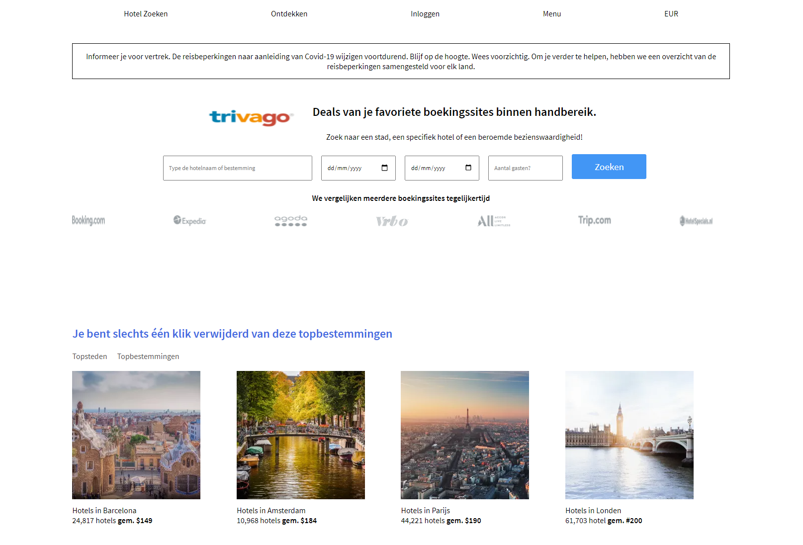Select the Agoda logo
803x545 pixels.
point(290,220)
